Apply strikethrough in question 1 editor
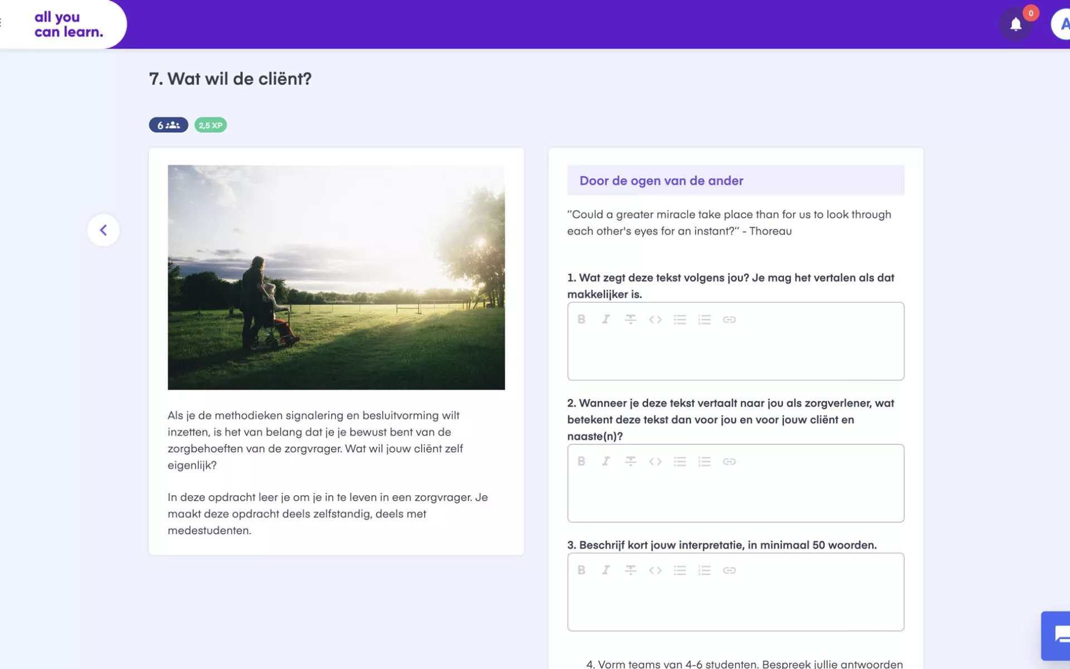Image resolution: width=1070 pixels, height=669 pixels. coord(630,319)
